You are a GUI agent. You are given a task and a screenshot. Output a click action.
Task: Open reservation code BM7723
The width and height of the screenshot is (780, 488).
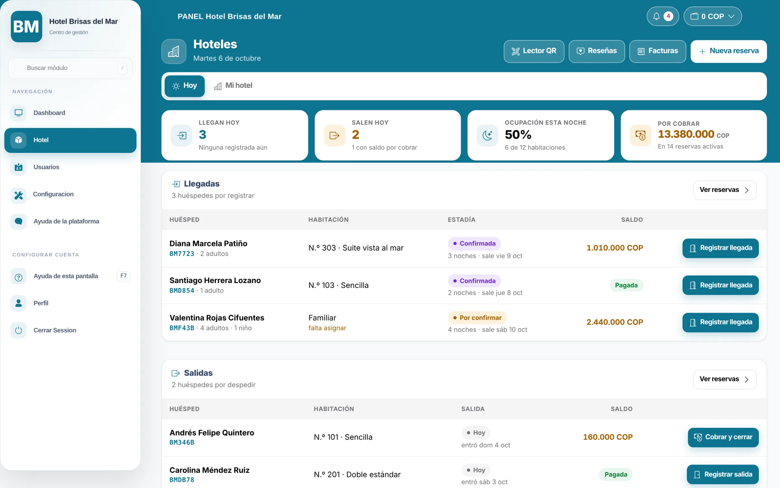coord(182,254)
